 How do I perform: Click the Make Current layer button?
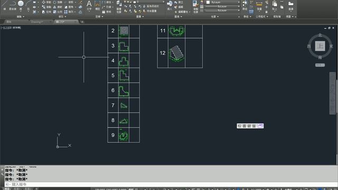151,6
